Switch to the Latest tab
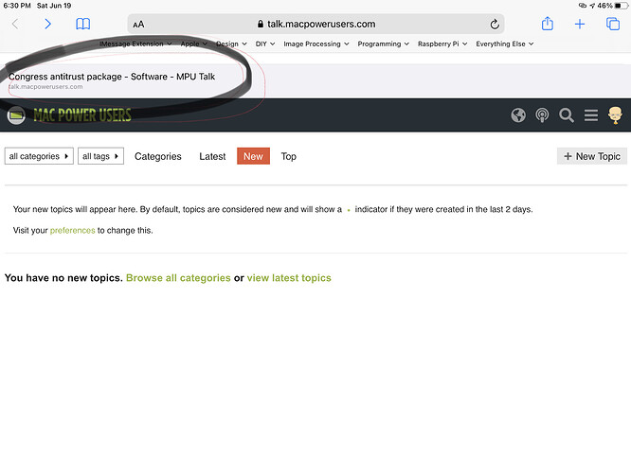Screen dimensions: 631x473 pos(212,156)
